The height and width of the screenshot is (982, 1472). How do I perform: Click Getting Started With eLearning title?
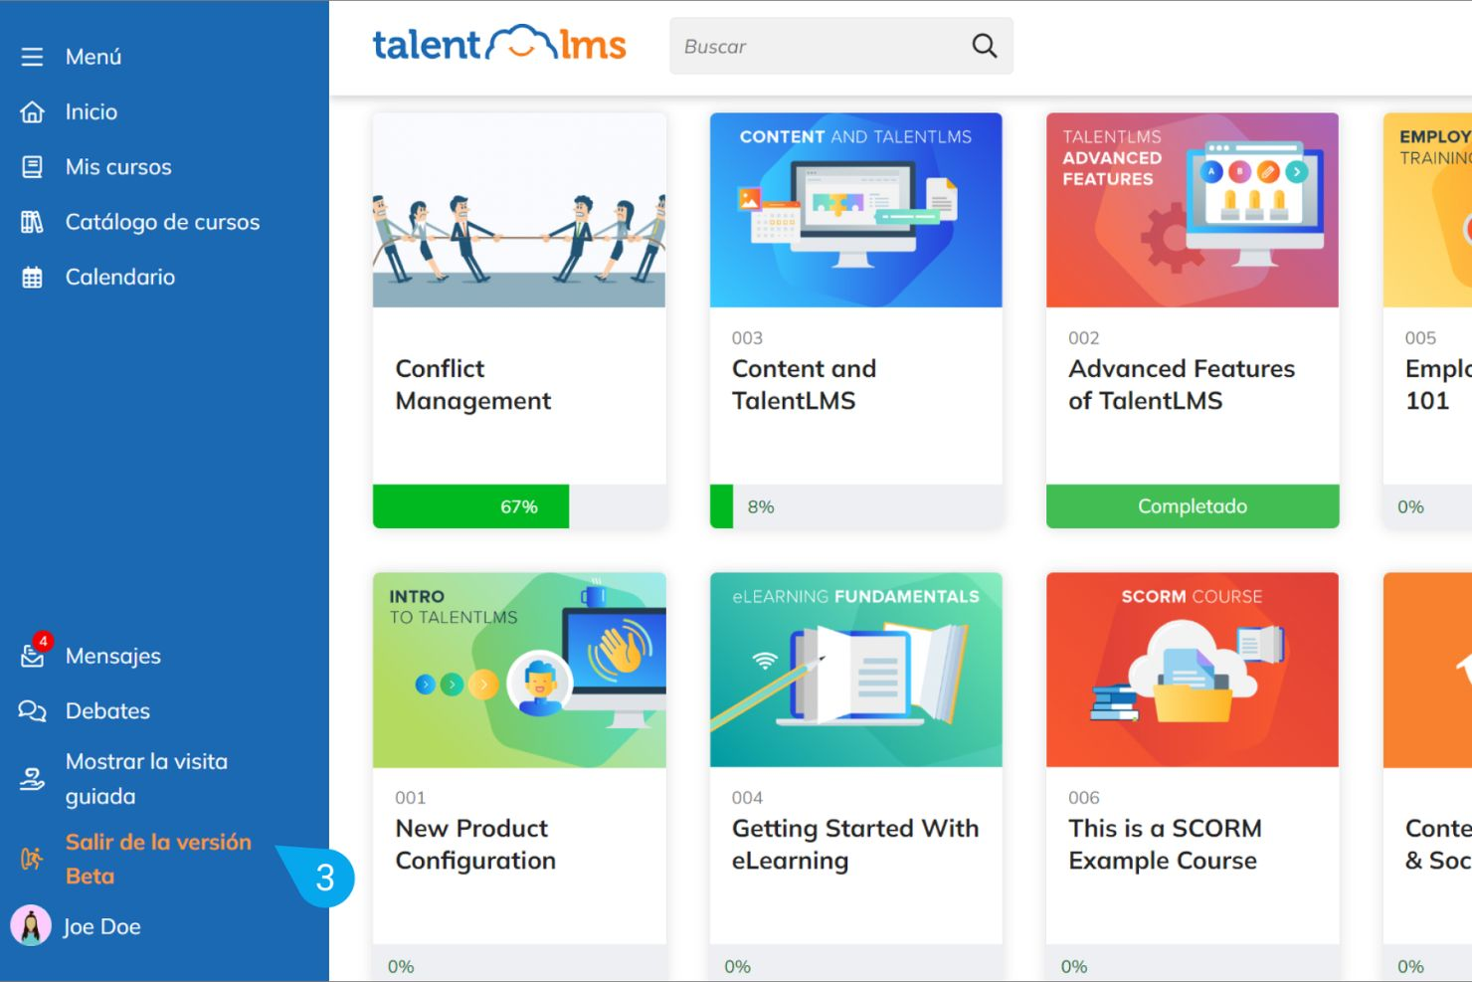[x=855, y=845]
